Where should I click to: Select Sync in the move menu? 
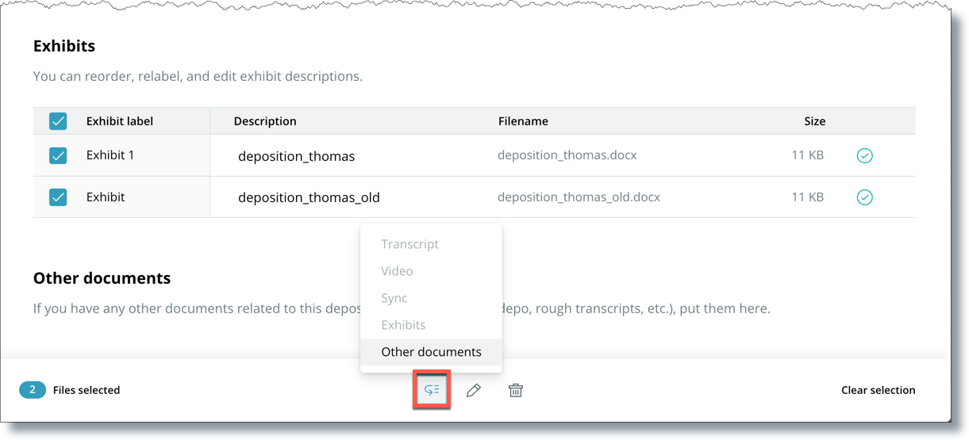coord(394,298)
